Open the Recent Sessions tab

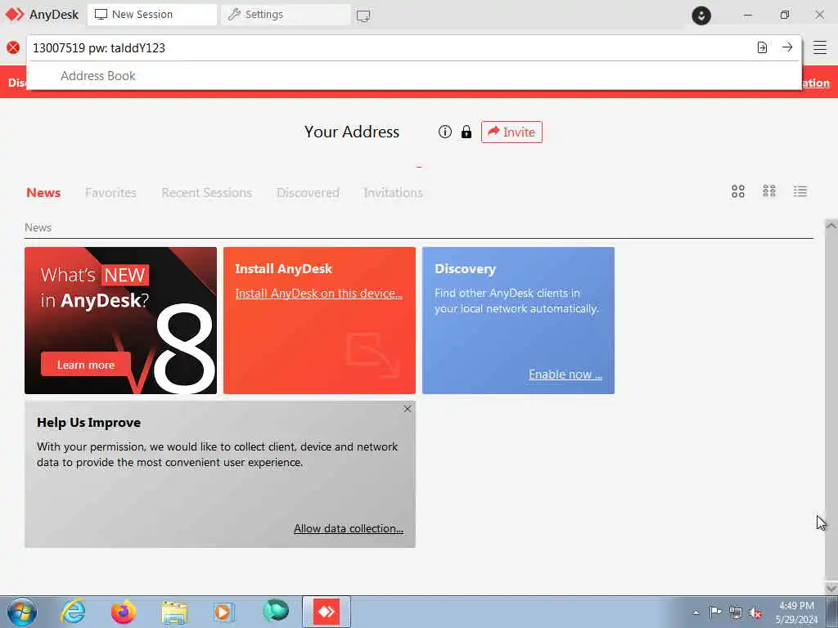point(206,193)
